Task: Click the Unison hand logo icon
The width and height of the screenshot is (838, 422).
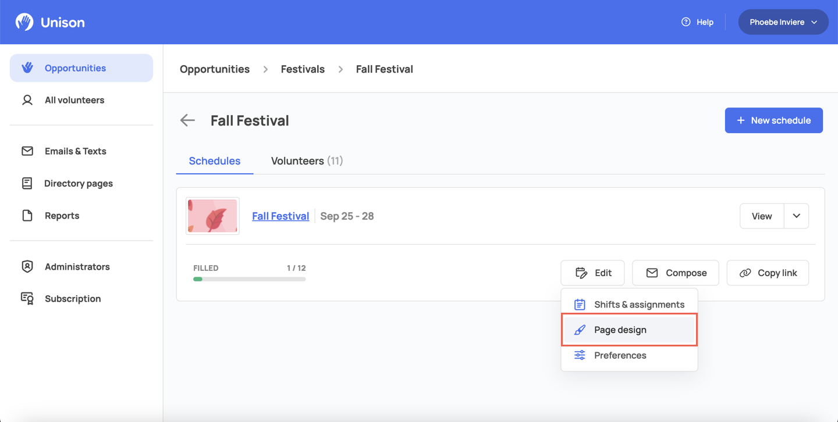Action: [x=24, y=22]
